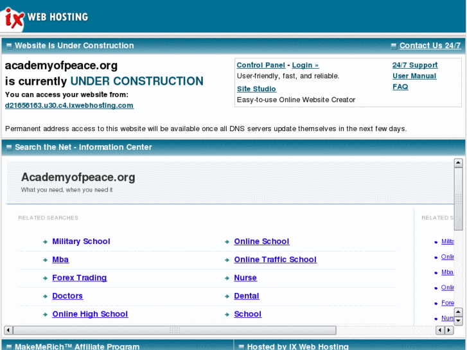Click the Nurse related search
467x350 pixels.
[x=245, y=277]
